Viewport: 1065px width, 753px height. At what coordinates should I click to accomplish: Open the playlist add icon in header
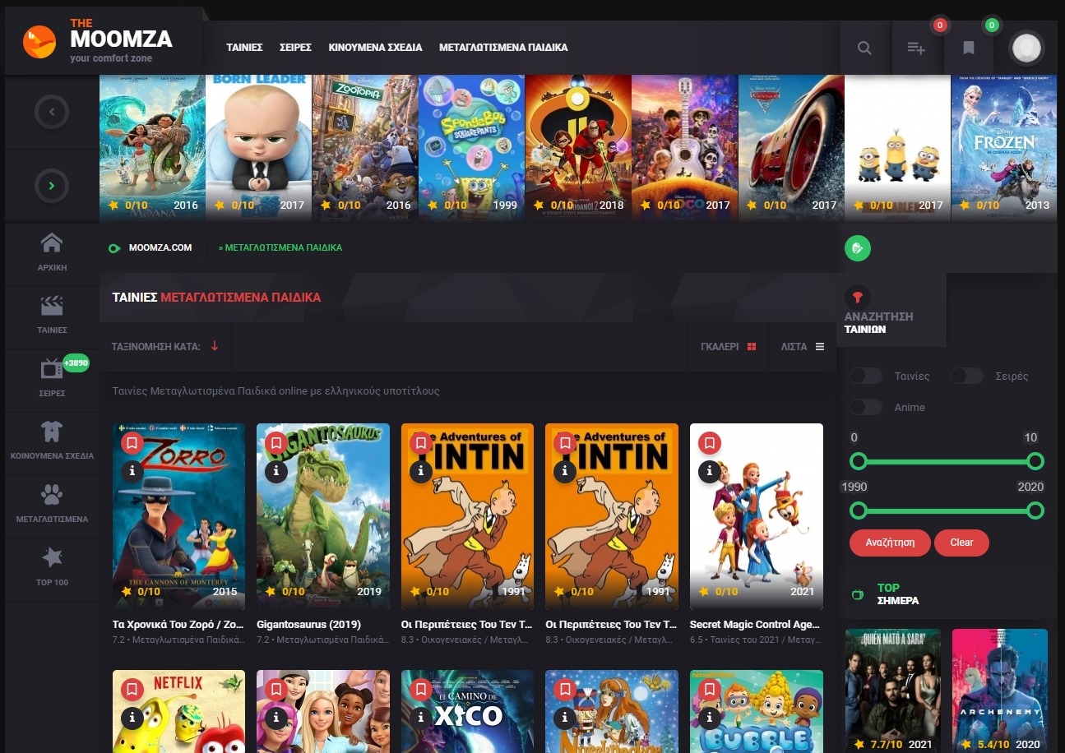[x=916, y=48]
